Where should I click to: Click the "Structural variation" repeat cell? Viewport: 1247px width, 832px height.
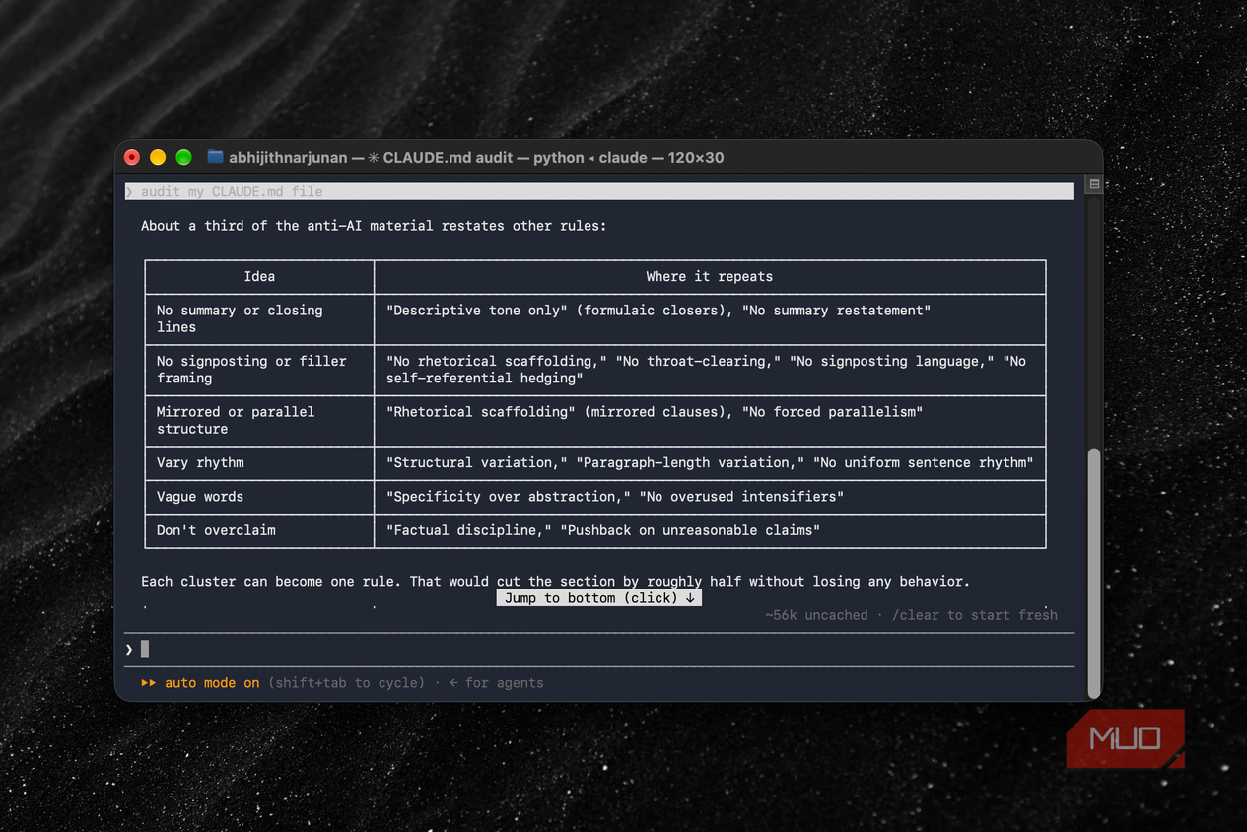710,462
